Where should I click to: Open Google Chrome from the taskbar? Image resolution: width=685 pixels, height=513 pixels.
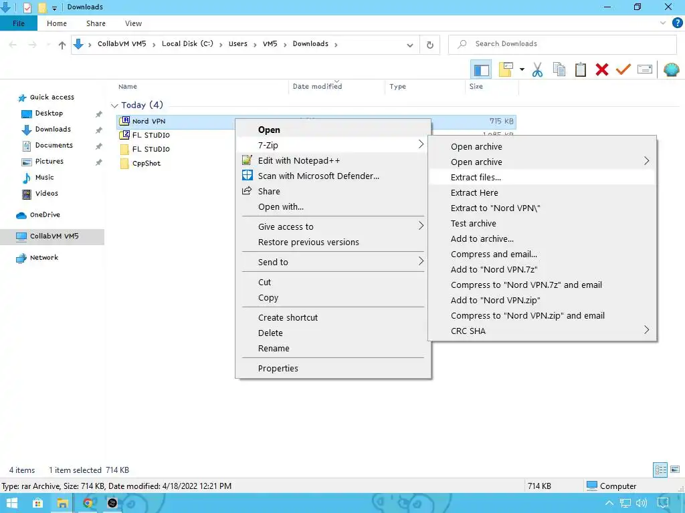coord(88,503)
